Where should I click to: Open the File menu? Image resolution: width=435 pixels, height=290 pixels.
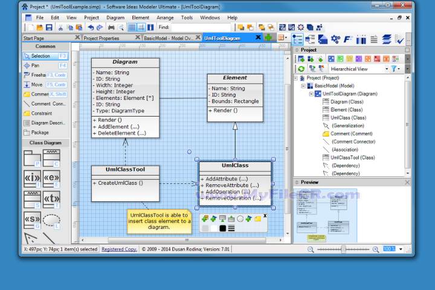[x=40, y=18]
